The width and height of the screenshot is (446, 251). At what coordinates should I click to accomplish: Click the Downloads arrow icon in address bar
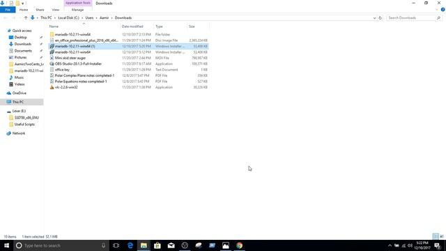pyautogui.click(x=33, y=17)
